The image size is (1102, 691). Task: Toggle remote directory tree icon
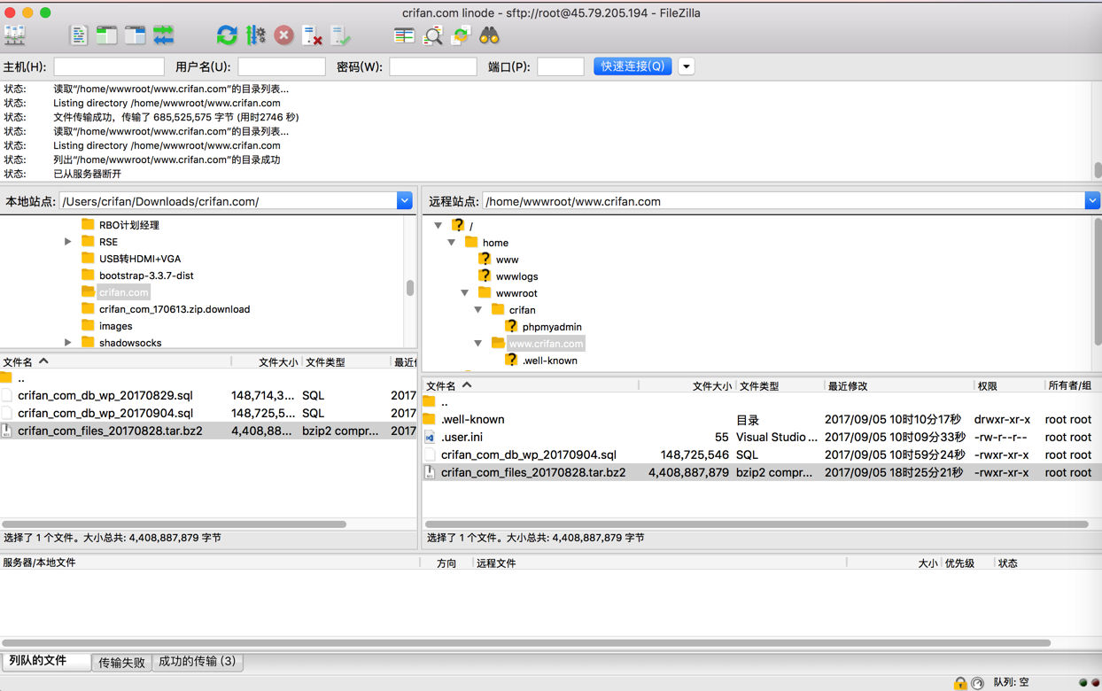pyautogui.click(x=135, y=35)
